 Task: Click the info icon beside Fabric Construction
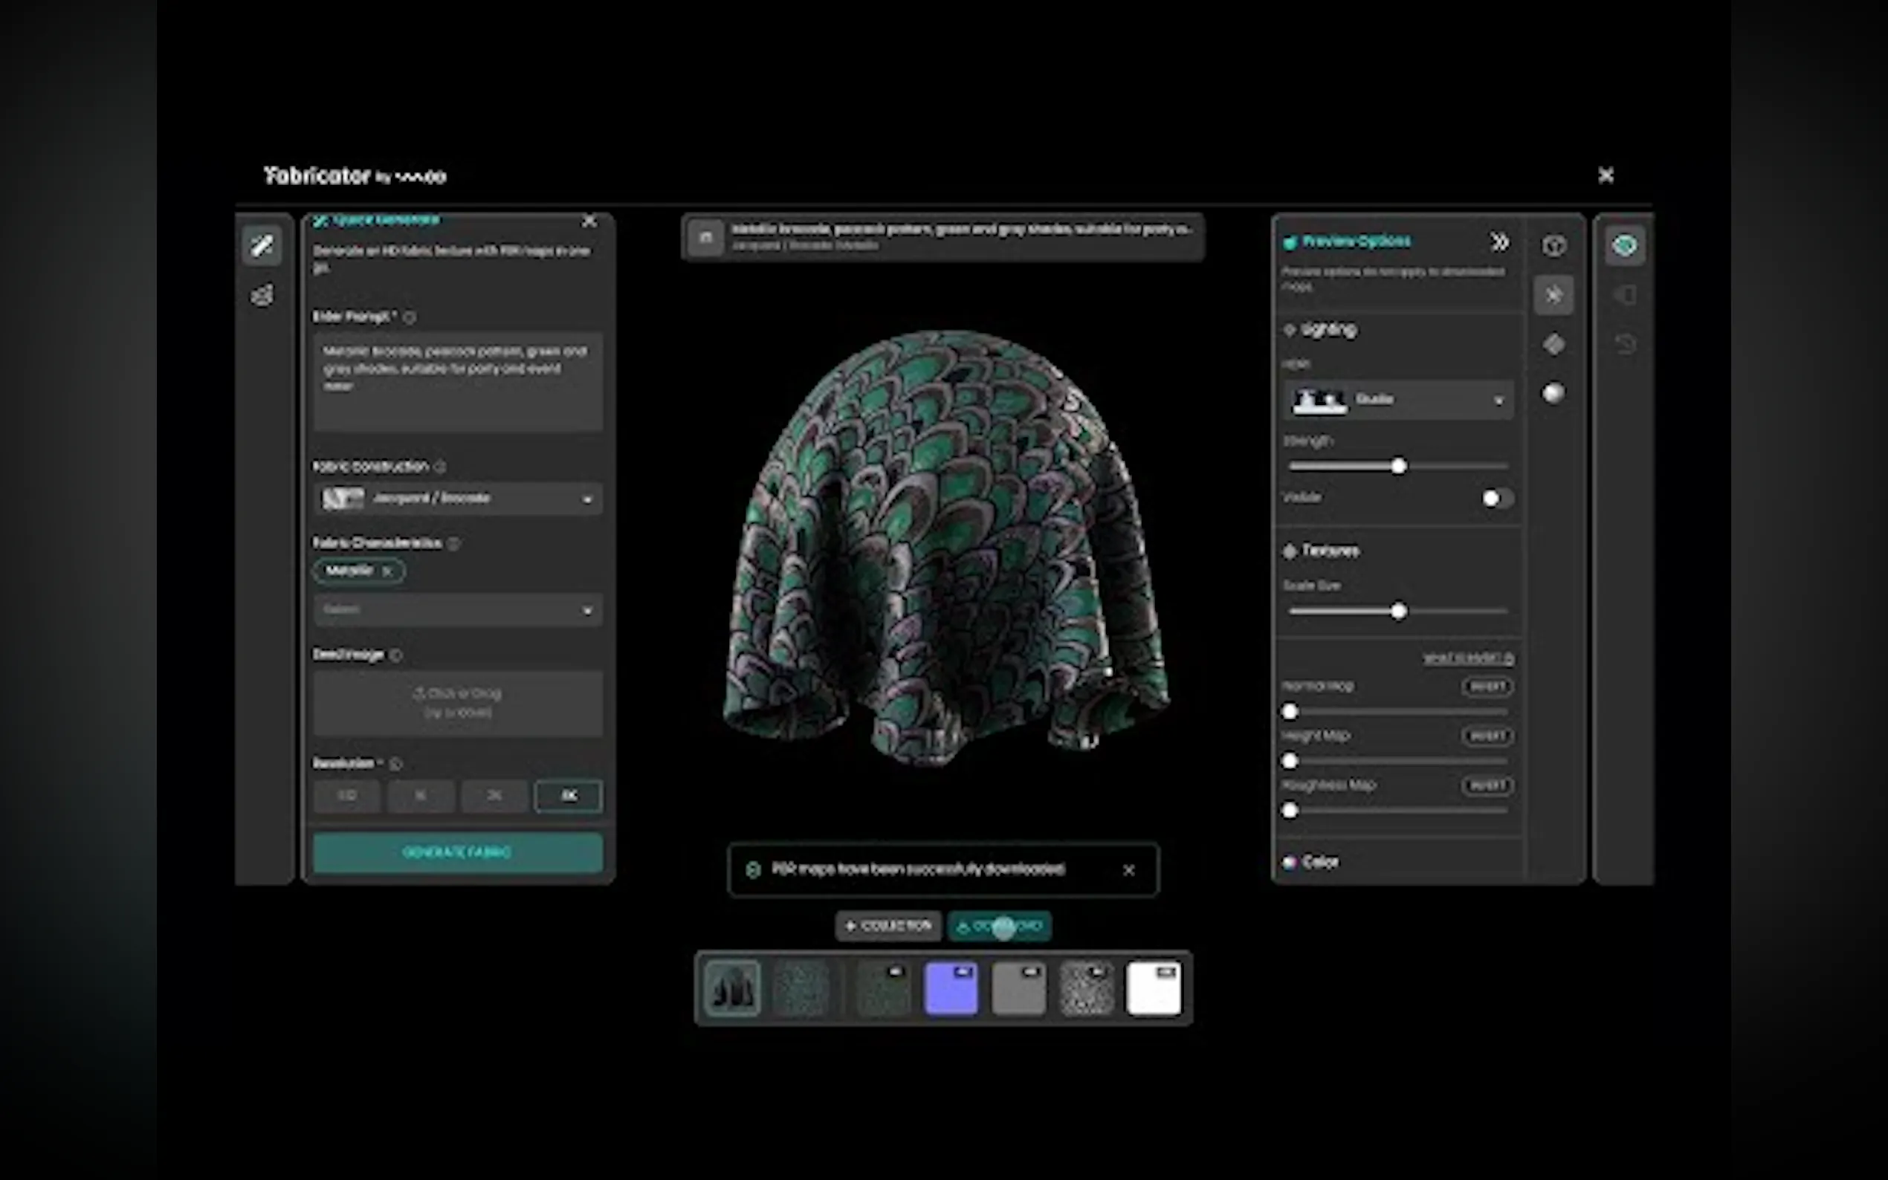click(440, 467)
